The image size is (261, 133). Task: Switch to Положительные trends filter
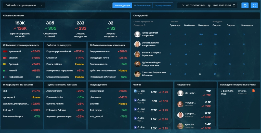pos(142,5)
